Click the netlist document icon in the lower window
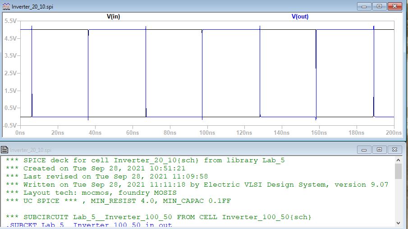This screenshot has width=408, height=229. 5,150
